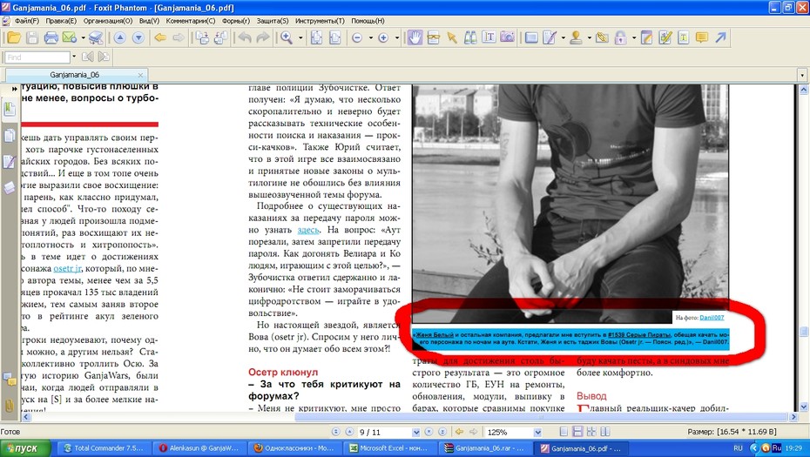Follow the 'здесь' hyperlink in the article

(x=307, y=230)
